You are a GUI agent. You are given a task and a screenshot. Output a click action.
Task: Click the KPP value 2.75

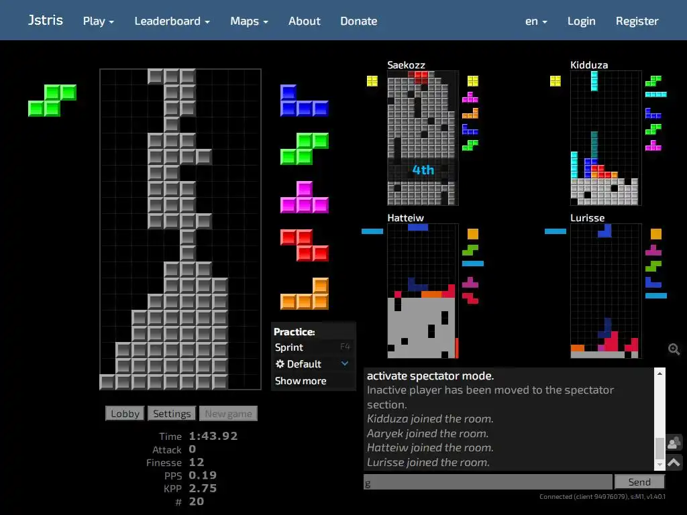(203, 488)
